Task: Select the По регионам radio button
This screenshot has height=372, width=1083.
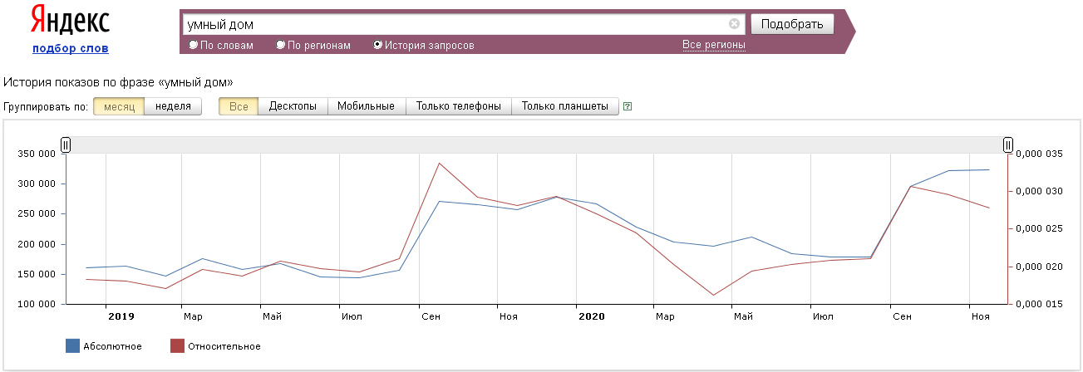Action: click(281, 45)
